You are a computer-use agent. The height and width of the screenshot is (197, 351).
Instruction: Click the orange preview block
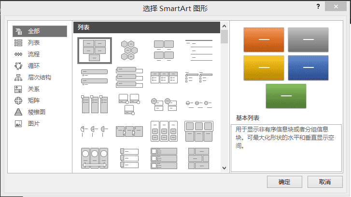[x=264, y=39]
